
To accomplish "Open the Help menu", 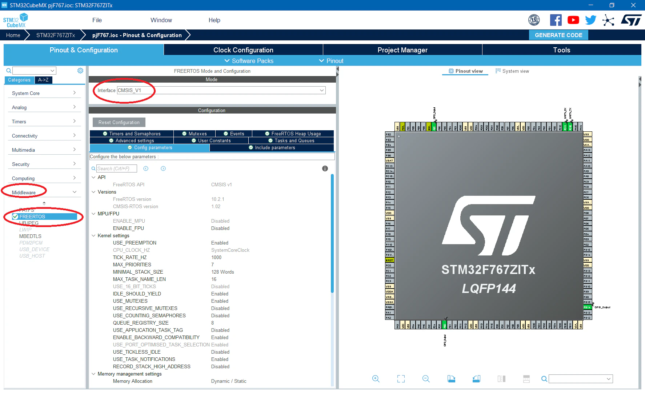I will (x=214, y=20).
